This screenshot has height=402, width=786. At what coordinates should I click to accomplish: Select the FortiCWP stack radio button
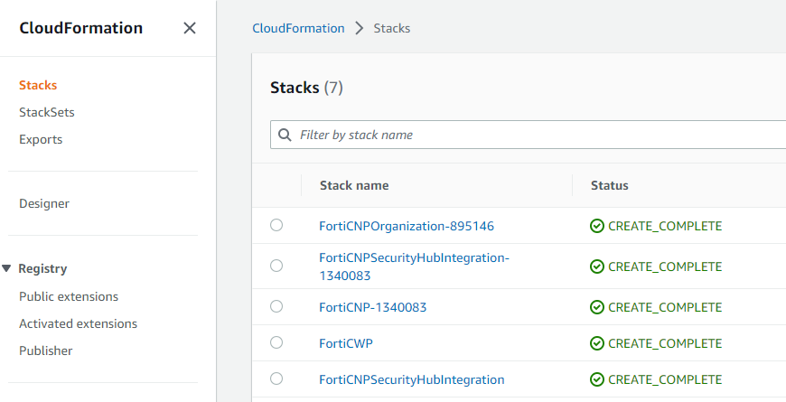tap(276, 342)
